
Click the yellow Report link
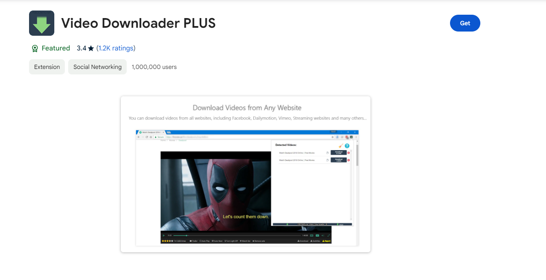tap(327, 241)
